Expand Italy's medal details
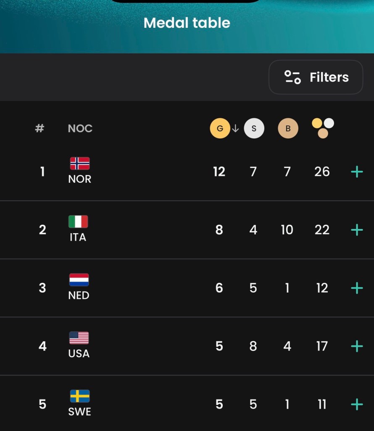Screen dimensions: 374x431 pos(357,230)
